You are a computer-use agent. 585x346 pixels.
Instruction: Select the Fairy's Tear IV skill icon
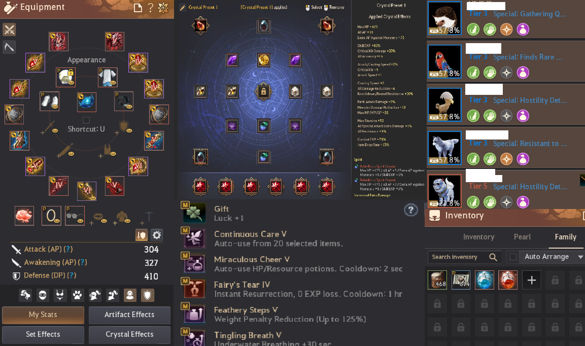coord(194,289)
